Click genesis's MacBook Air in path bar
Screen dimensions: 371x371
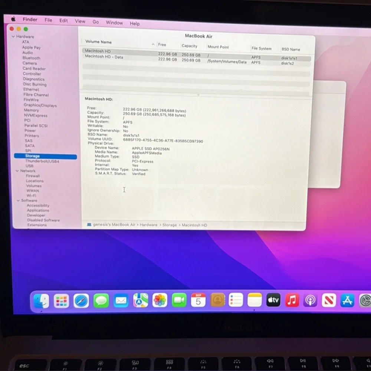114,224
